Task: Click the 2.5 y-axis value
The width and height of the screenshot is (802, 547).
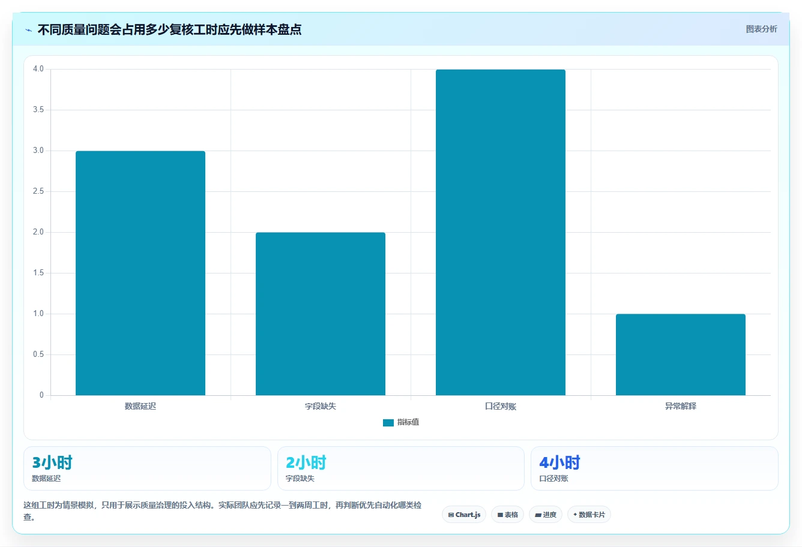Action: click(38, 191)
